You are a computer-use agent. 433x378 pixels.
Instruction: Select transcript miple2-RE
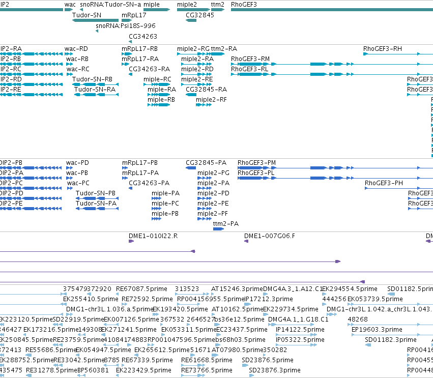point(197,79)
